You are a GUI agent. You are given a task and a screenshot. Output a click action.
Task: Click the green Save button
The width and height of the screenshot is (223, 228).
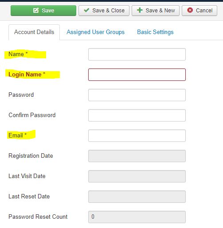(x=43, y=11)
